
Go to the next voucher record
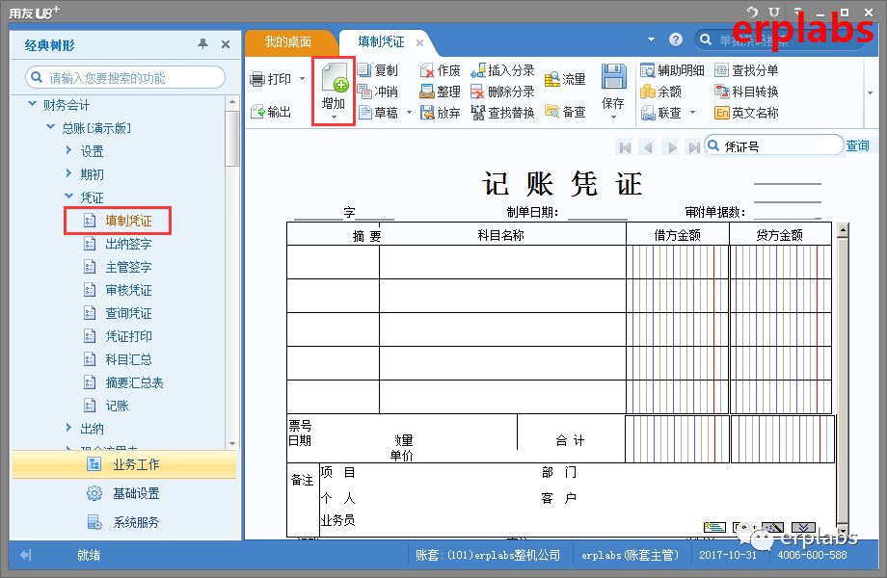coord(671,147)
